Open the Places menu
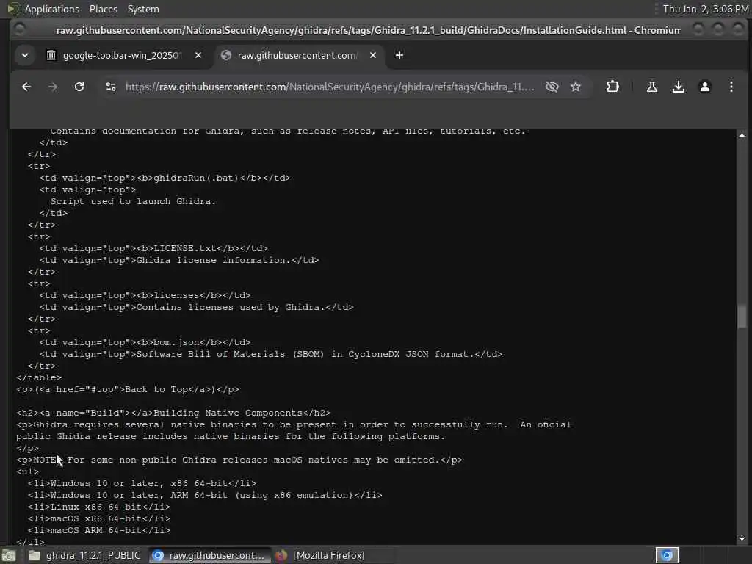This screenshot has height=564, width=752. click(x=103, y=9)
